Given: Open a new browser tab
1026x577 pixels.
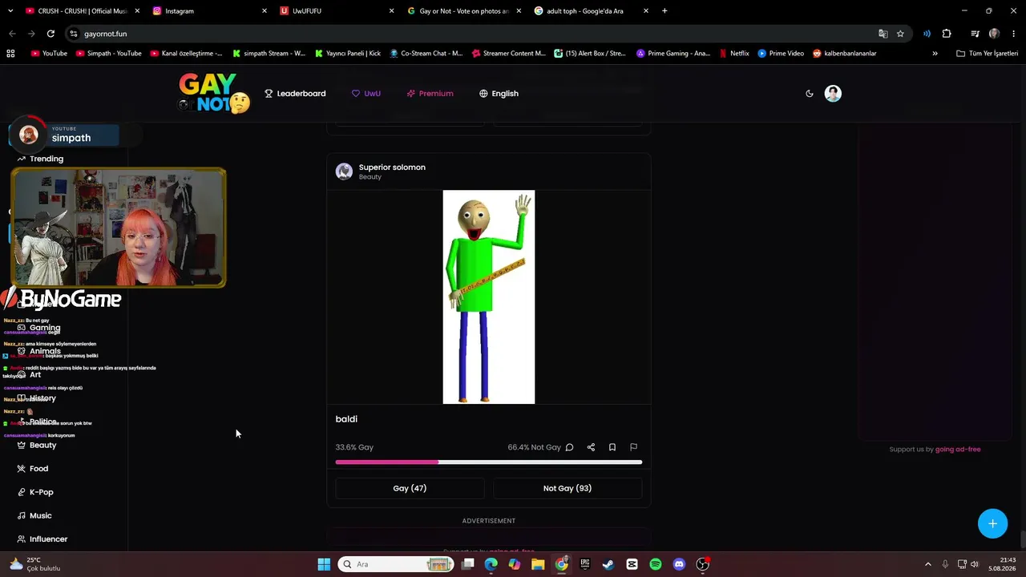Looking at the screenshot, I should coord(664,11).
